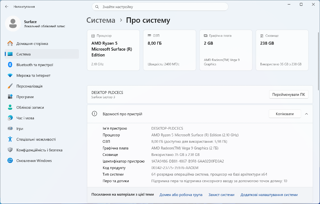Screen dimensions: 320x204
Task: Click the vertical scrollbar on the right
Action: pos(319,61)
